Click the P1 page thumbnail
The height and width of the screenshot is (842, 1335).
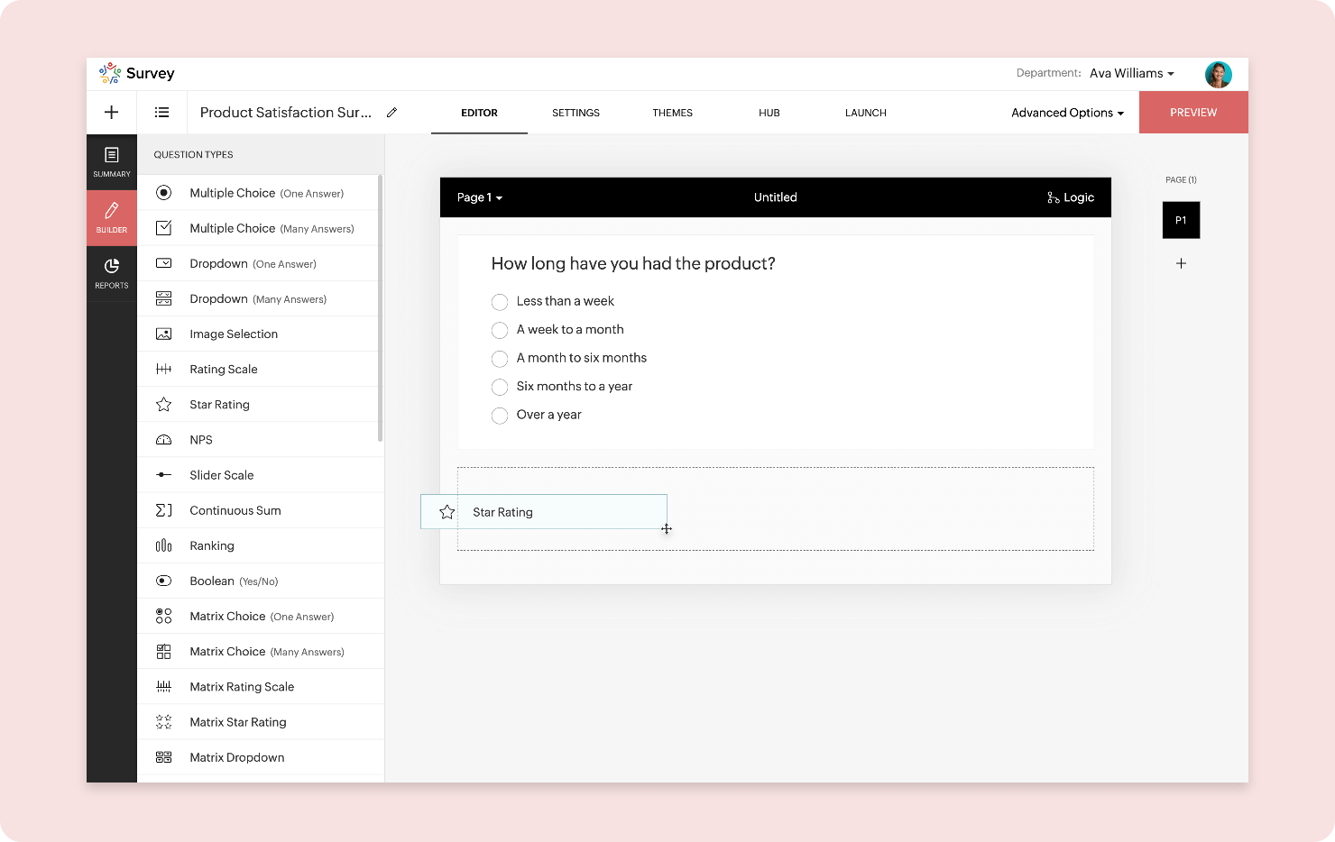pos(1181,220)
